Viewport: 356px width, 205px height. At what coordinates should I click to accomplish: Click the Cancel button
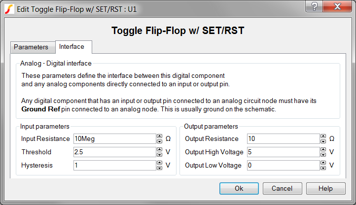pos(282,188)
